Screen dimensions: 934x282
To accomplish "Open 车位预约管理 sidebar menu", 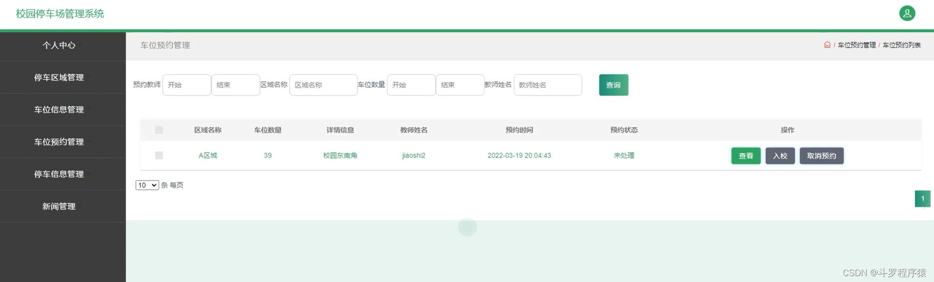I will tap(59, 142).
